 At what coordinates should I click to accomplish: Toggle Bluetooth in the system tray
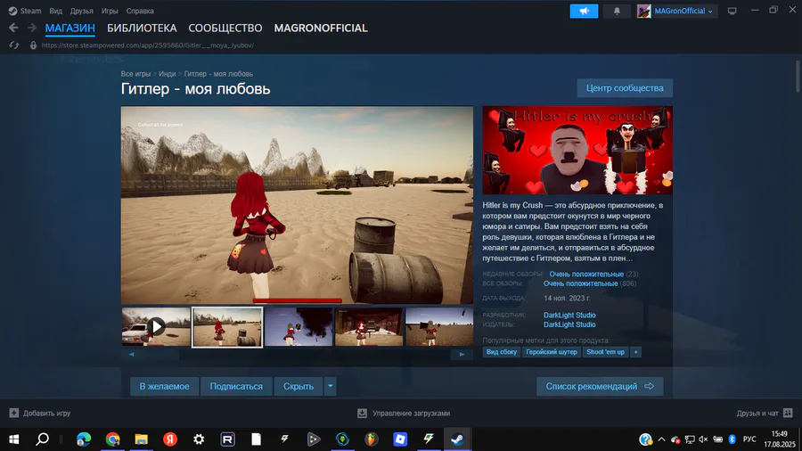732,439
